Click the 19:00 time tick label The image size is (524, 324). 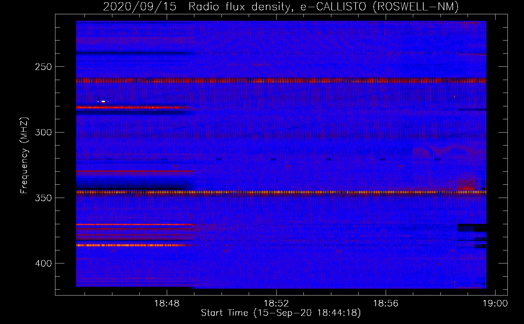495,304
